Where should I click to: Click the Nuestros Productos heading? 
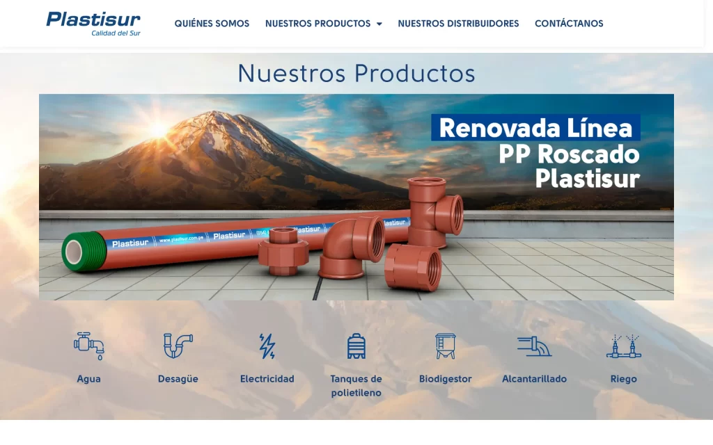(x=356, y=73)
